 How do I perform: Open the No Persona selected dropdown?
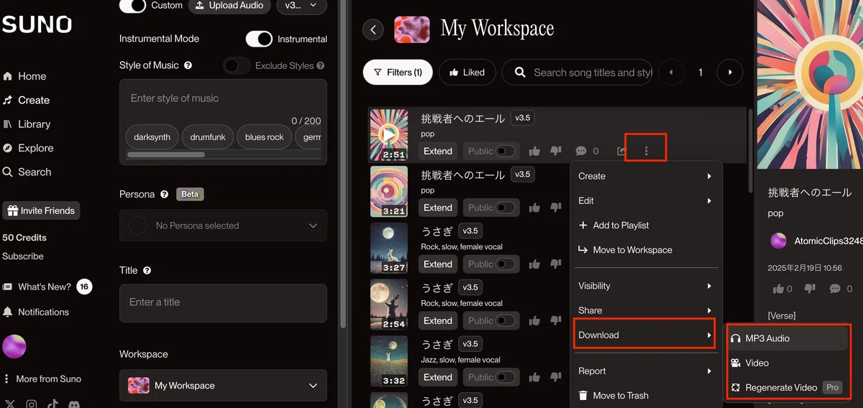(x=223, y=226)
